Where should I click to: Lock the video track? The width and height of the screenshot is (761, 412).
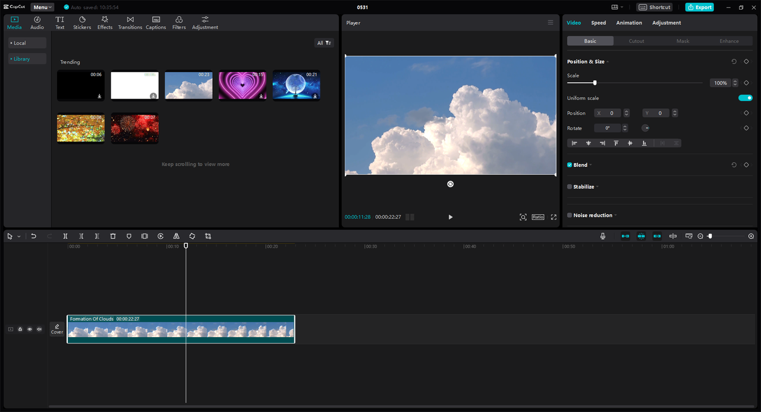click(x=20, y=329)
